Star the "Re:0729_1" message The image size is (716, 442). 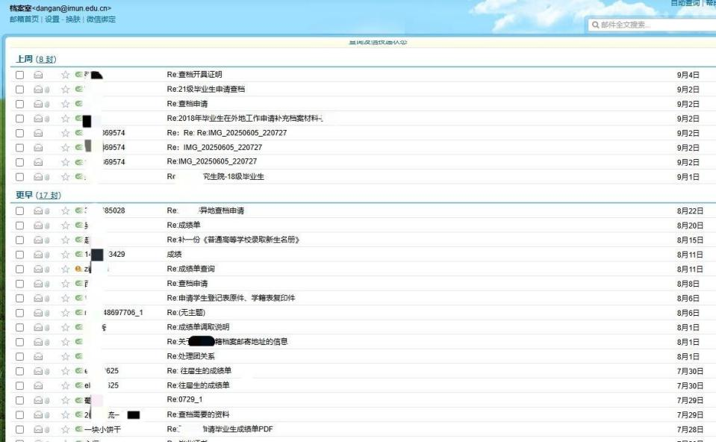[65, 400]
